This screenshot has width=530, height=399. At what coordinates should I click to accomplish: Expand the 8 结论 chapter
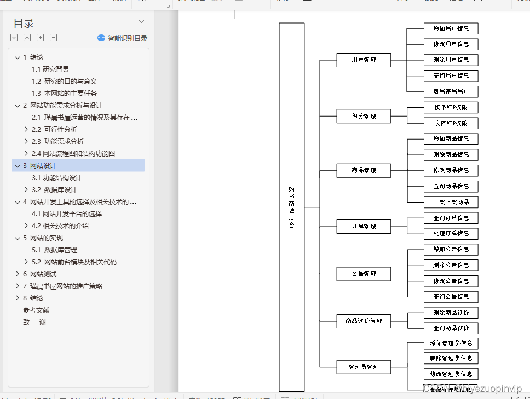[x=18, y=298]
